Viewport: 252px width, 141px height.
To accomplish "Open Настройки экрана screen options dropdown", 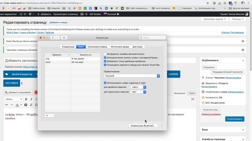I will coord(215,19).
